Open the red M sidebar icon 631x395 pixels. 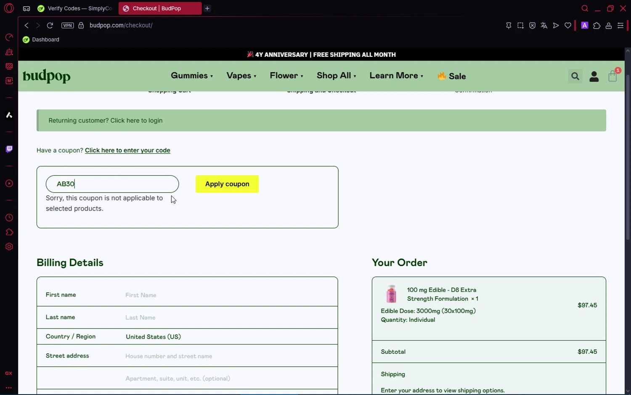9,80
